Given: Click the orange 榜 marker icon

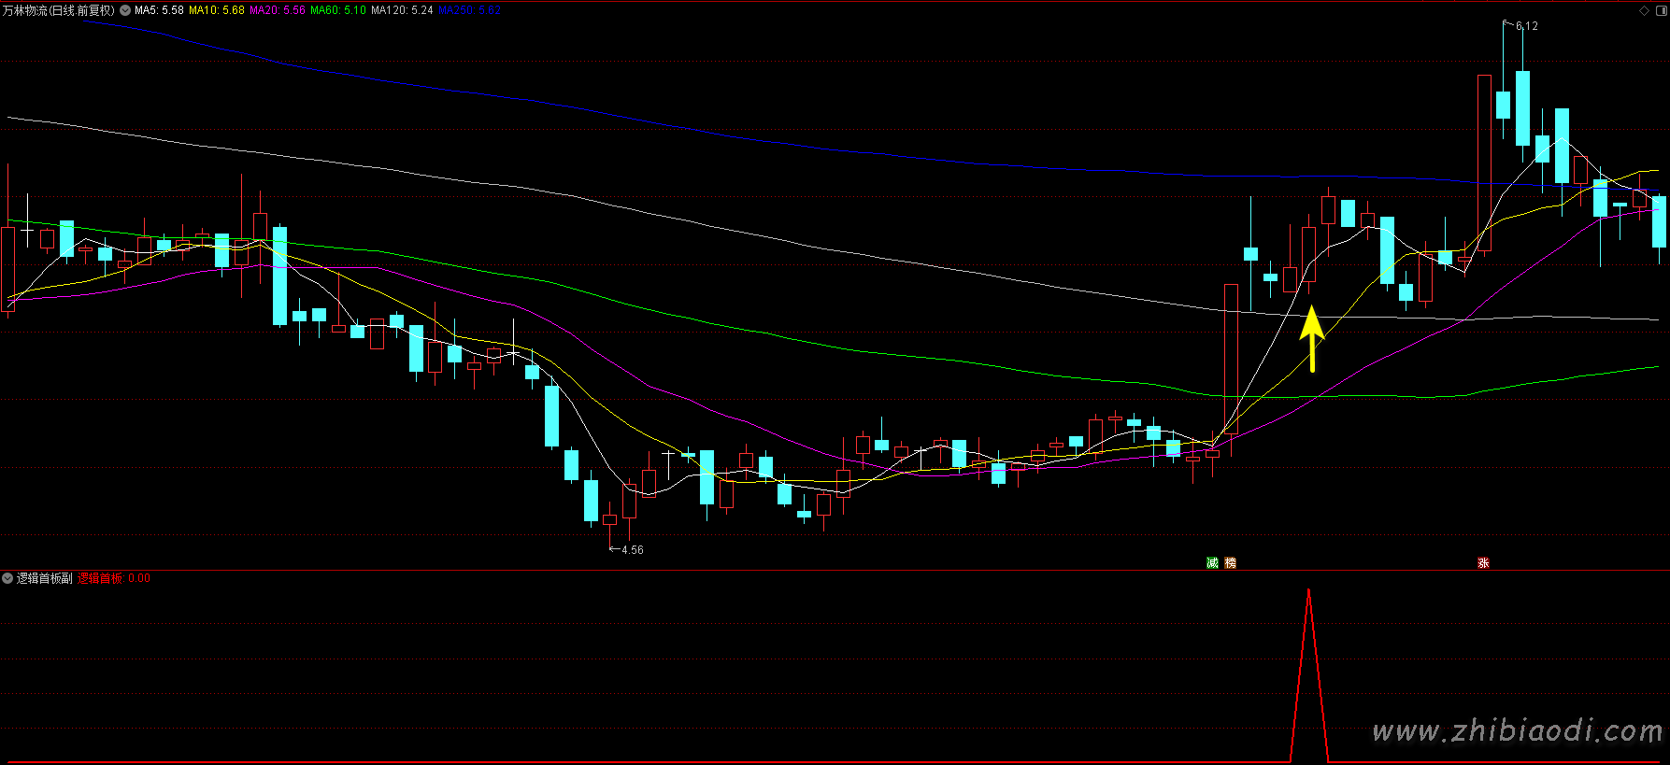Looking at the screenshot, I should click(x=1230, y=562).
